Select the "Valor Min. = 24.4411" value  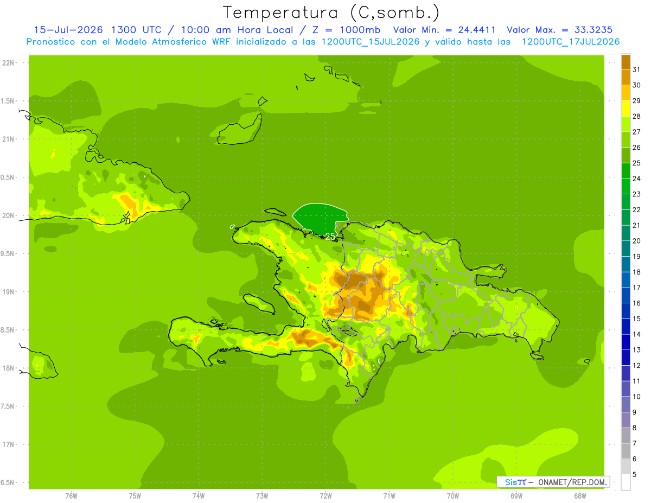(x=444, y=30)
